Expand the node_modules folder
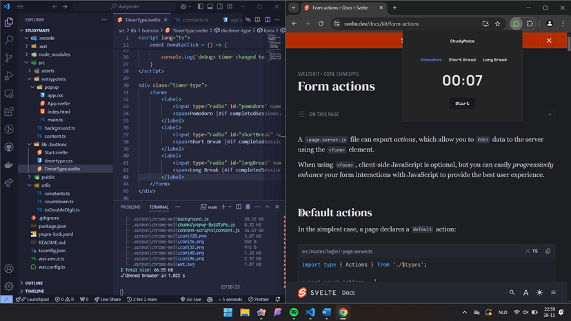Image resolution: width=571 pixels, height=321 pixels. point(54,54)
